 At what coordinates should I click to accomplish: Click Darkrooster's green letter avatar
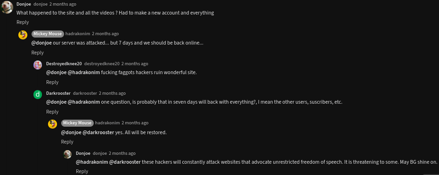(x=38, y=94)
